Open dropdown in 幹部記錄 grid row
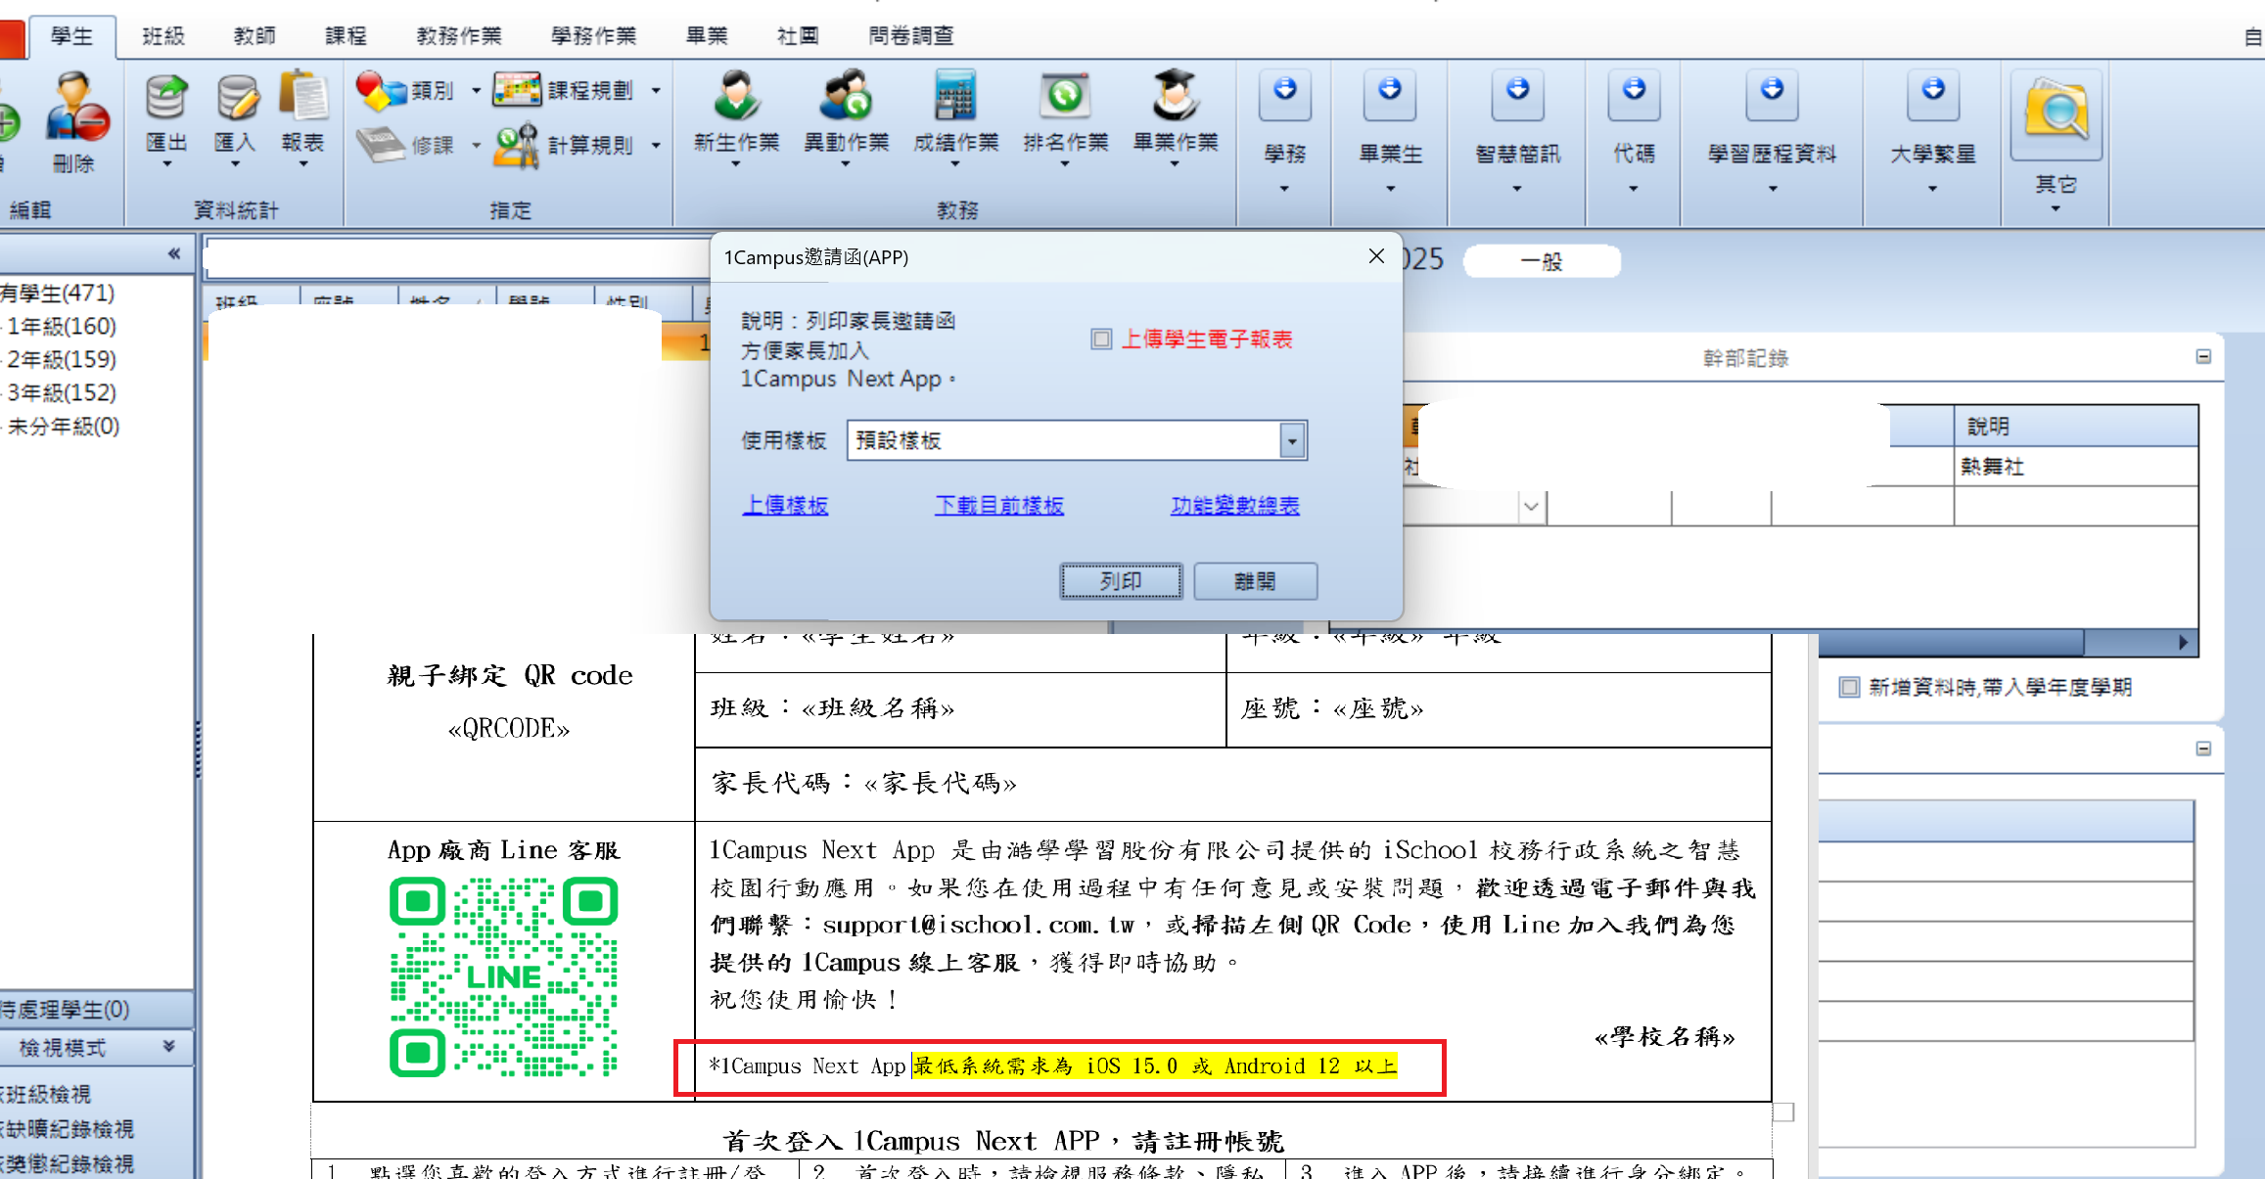 (x=1531, y=507)
